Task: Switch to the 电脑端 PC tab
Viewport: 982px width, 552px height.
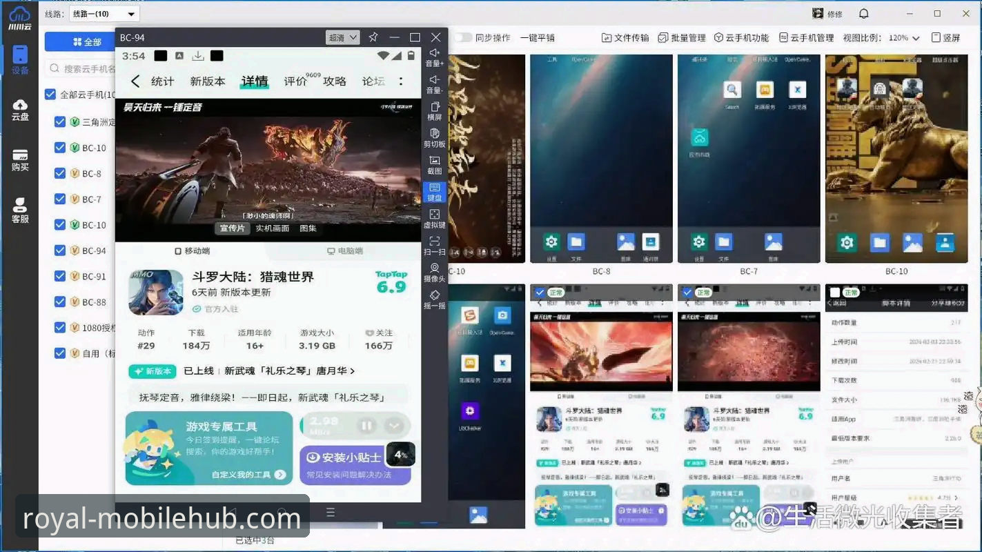Action: click(344, 251)
